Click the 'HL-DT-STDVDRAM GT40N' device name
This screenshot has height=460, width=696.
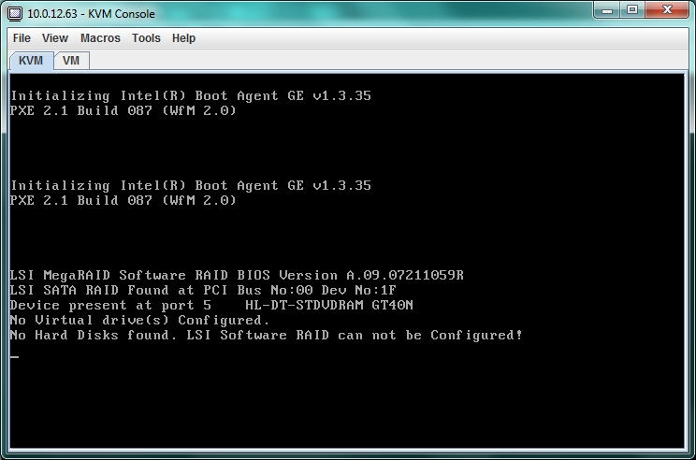[x=329, y=305]
